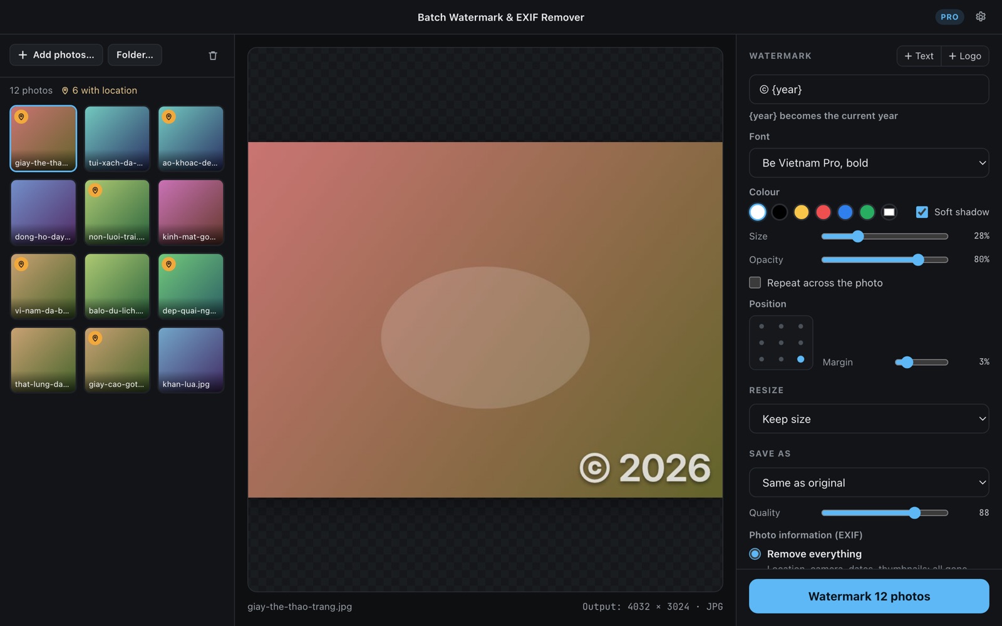The height and width of the screenshot is (626, 1002).
Task: Enable Repeat across the photo
Action: 755,282
